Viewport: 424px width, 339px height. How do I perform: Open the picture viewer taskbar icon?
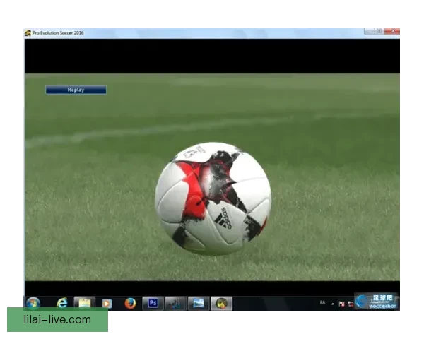point(199,303)
